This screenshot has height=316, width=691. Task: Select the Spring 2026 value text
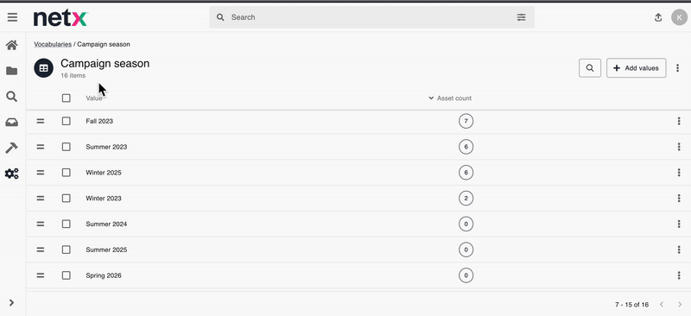104,275
